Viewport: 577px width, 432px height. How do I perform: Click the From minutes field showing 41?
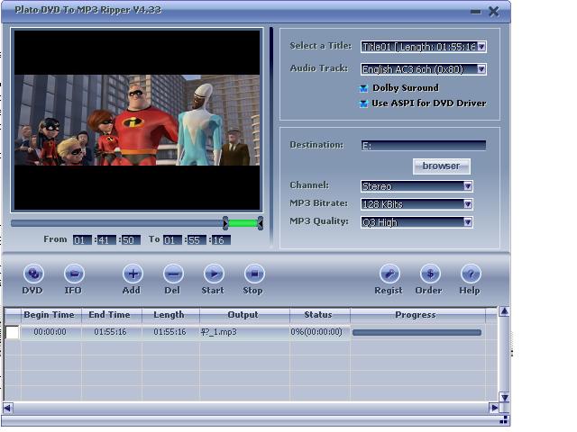106,240
